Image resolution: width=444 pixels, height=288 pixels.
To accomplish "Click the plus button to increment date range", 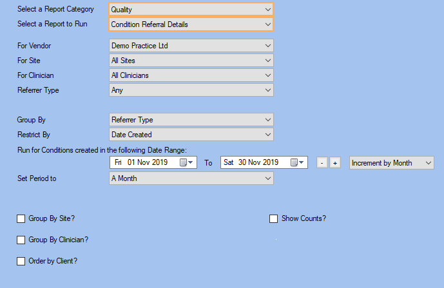I will pos(335,163).
